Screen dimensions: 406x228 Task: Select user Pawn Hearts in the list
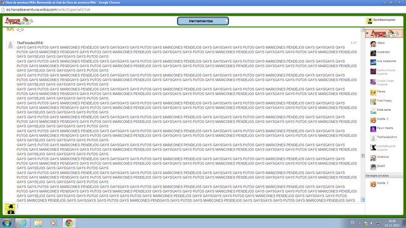coord(384,129)
